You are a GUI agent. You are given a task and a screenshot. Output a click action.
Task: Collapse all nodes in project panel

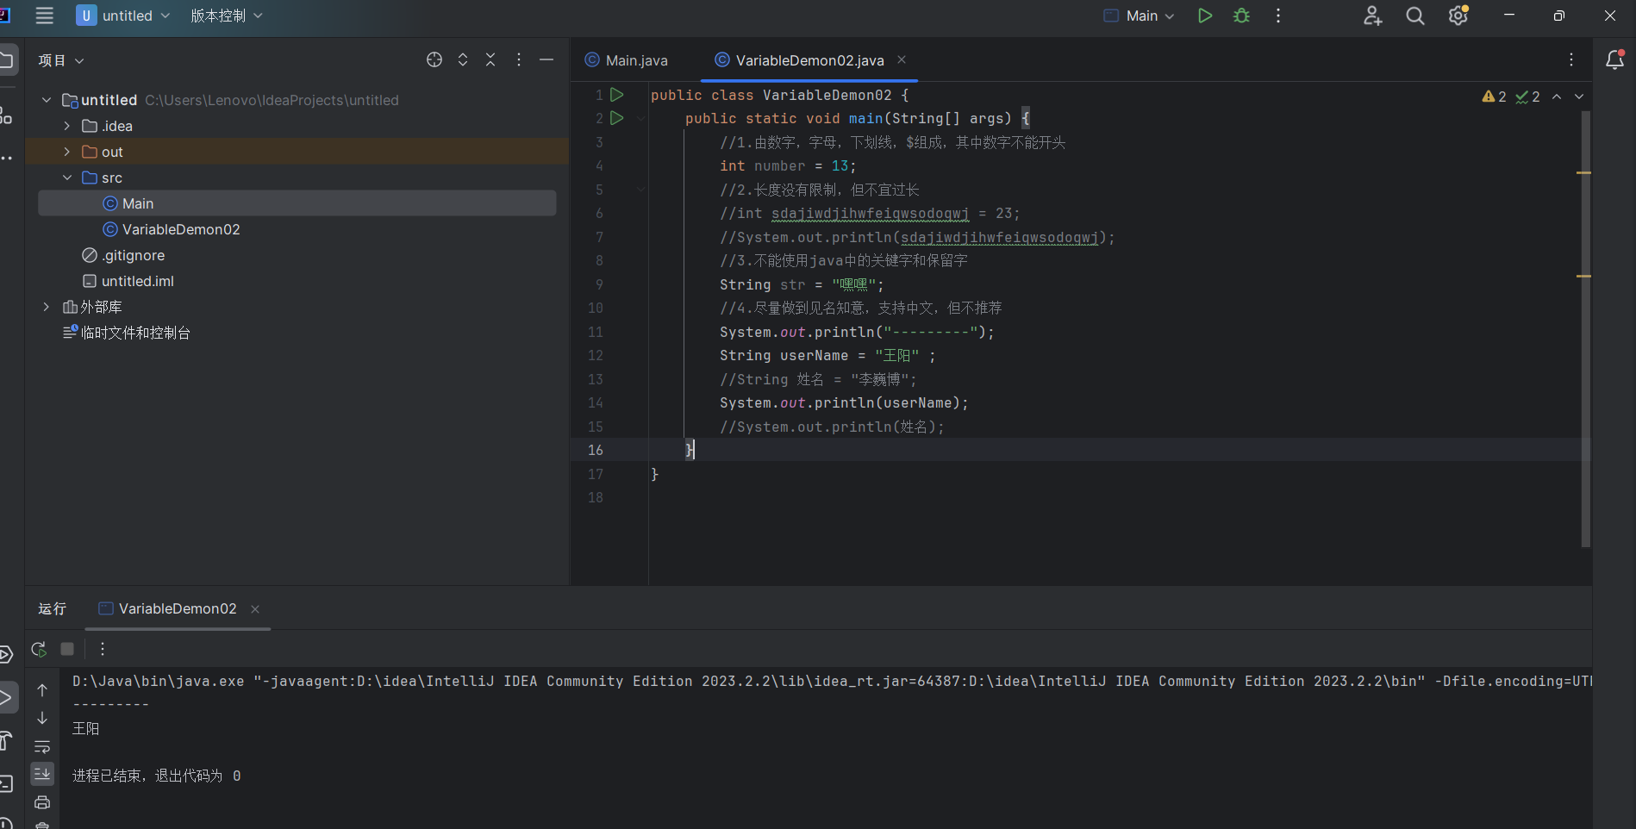pyautogui.click(x=490, y=59)
